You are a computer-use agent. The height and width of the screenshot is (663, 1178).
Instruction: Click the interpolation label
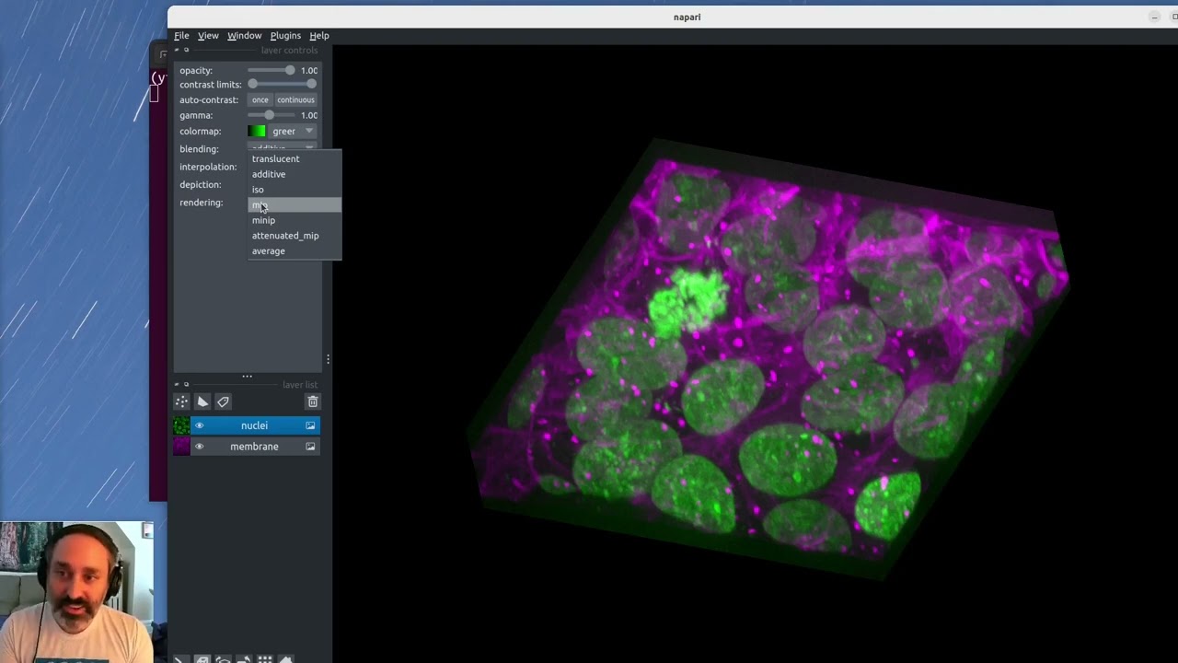pos(208,167)
